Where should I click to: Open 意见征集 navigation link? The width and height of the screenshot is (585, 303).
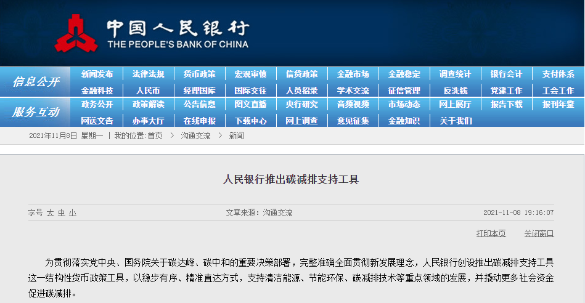[x=353, y=121]
